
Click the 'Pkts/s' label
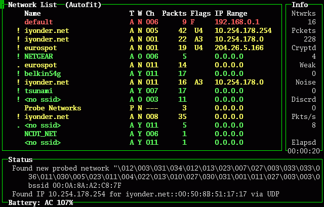[304, 117]
